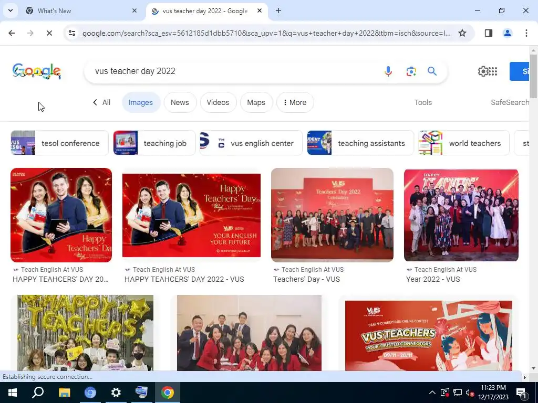Screen dimensions: 538x403
Task: Go back to previous page
Action: [12, 33]
